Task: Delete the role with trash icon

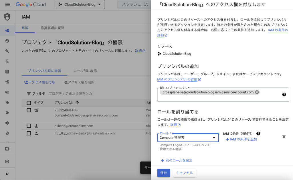Action: (284, 137)
